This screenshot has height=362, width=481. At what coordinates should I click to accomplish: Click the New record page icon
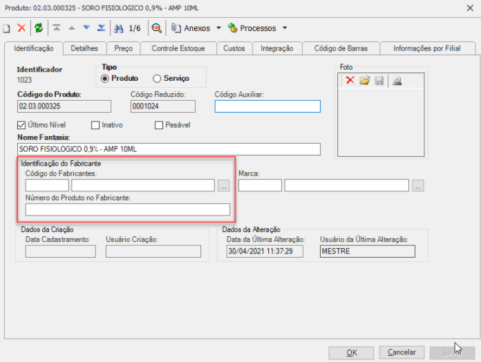[x=6, y=28]
